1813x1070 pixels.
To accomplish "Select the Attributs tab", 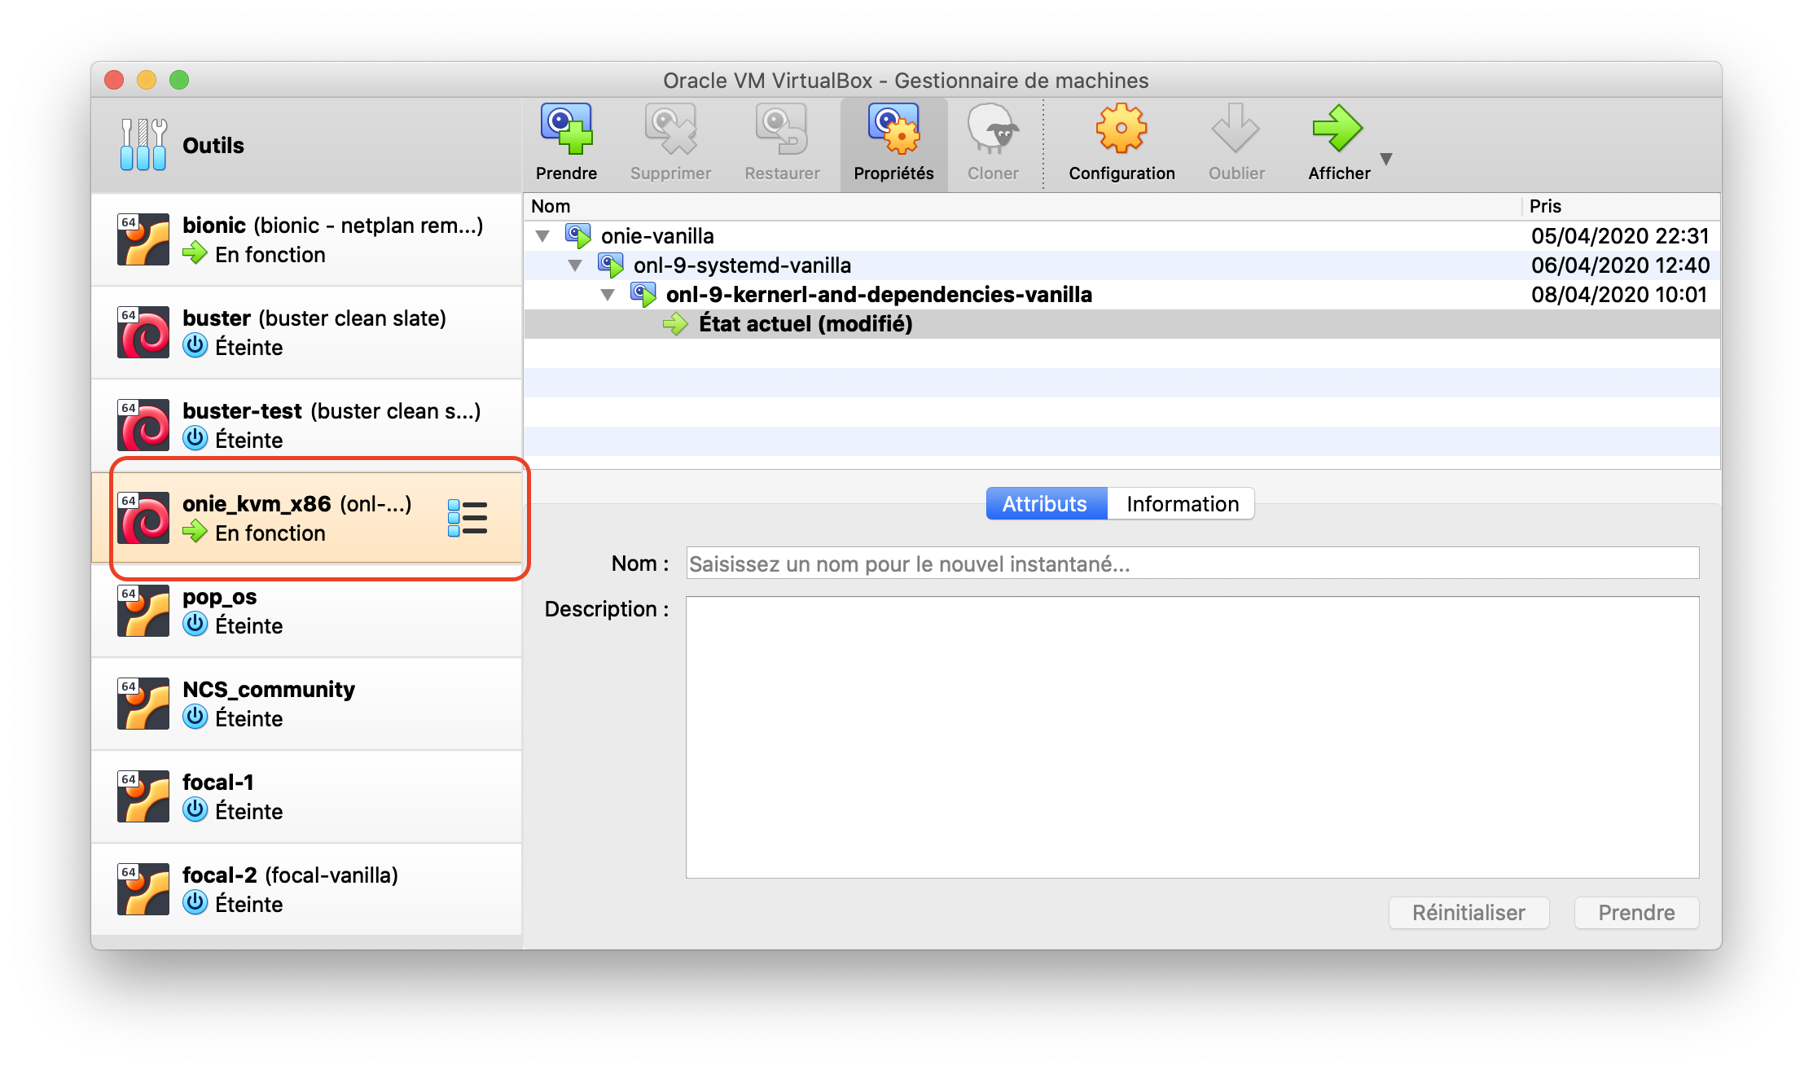I will [x=1045, y=504].
